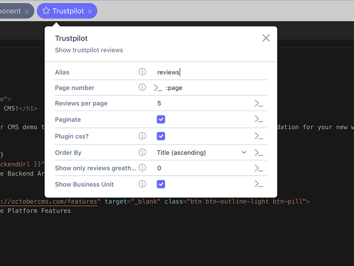Viewport: 354px width, 266px height.
Task: Click the 'Reviews per page' label
Action: tap(81, 103)
